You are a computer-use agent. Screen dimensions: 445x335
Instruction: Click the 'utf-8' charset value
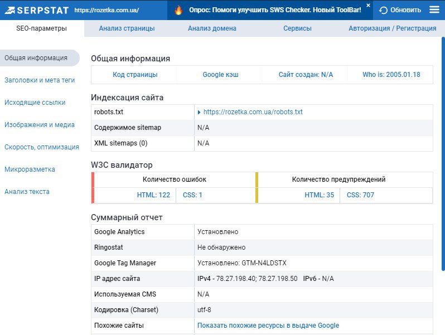pyautogui.click(x=204, y=310)
